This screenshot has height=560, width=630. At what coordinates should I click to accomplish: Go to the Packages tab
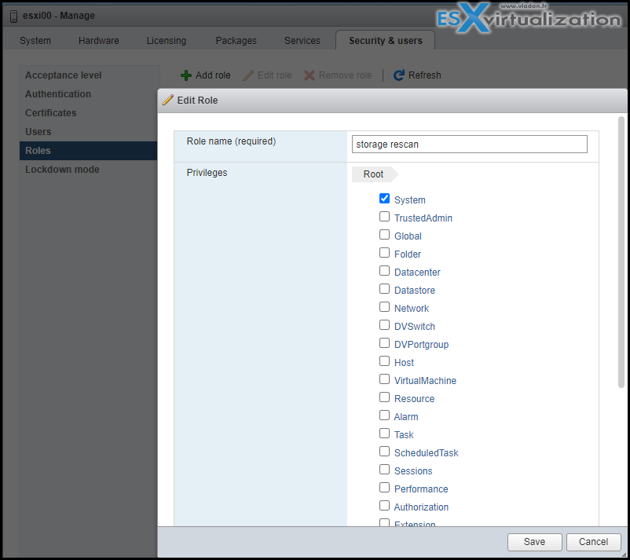pyautogui.click(x=236, y=41)
